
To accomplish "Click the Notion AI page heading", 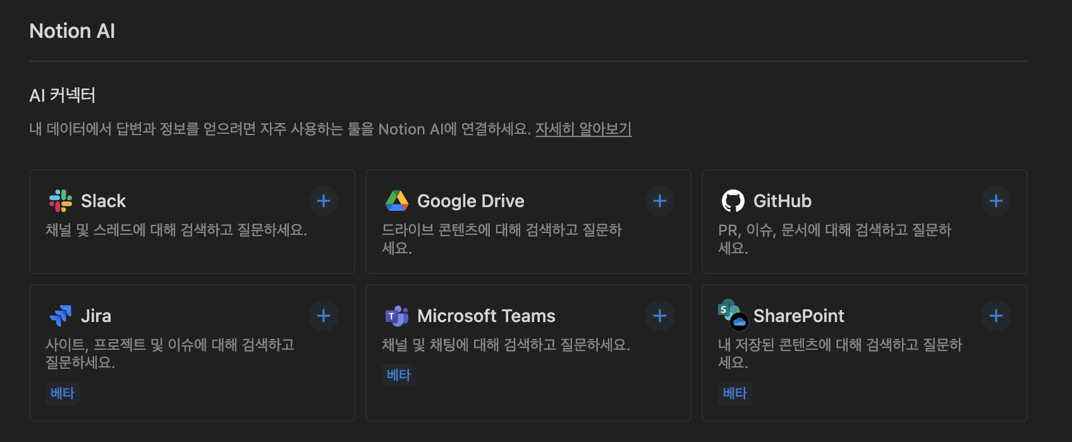I will [72, 31].
